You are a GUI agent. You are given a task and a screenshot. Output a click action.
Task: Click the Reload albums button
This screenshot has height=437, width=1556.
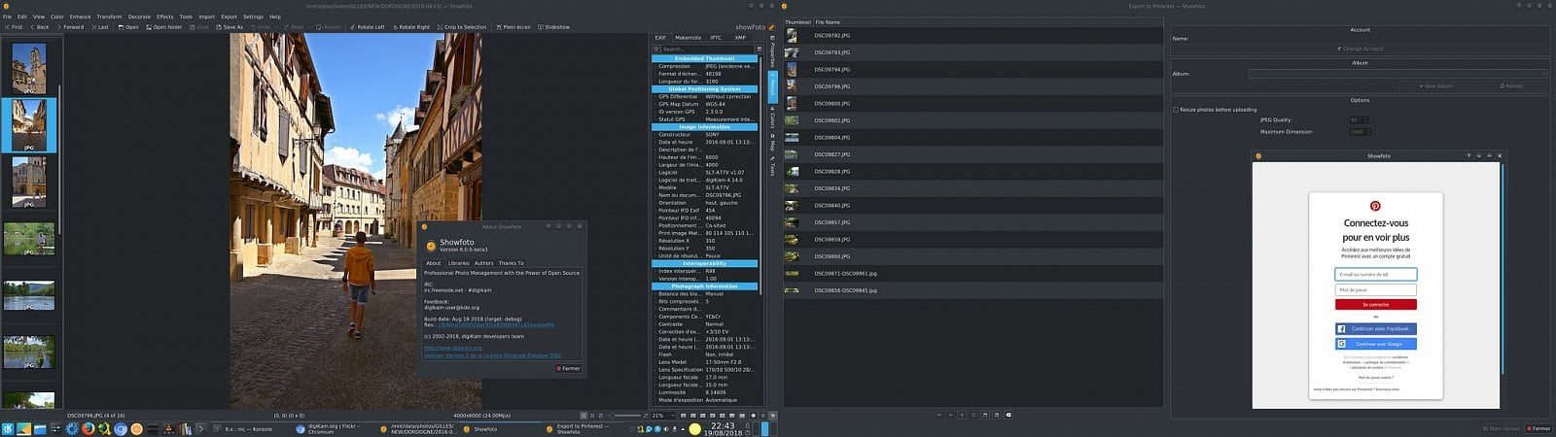coord(1511,85)
